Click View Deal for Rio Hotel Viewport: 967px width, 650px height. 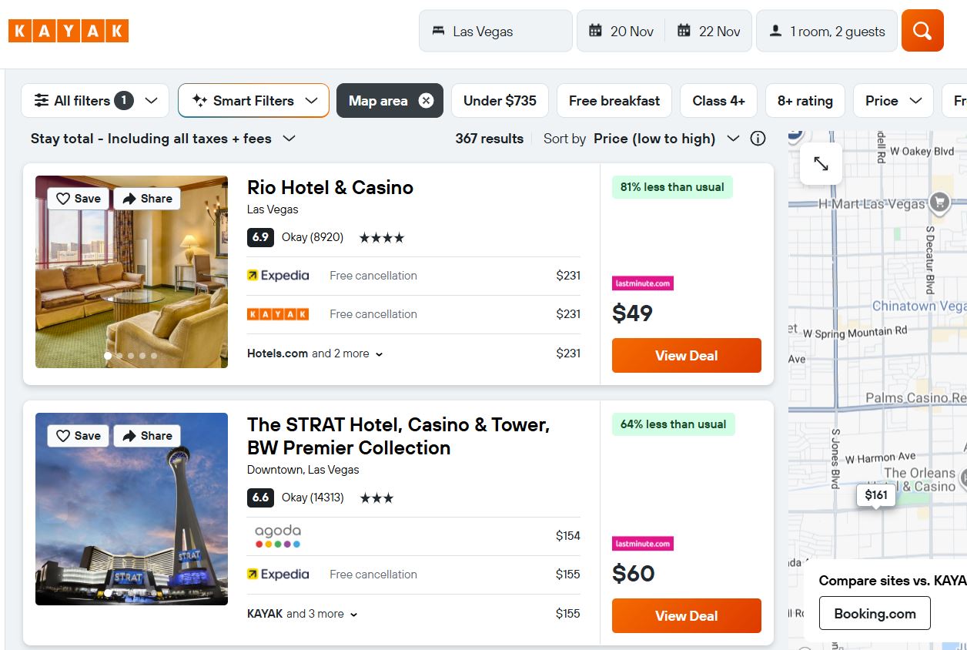(x=686, y=356)
